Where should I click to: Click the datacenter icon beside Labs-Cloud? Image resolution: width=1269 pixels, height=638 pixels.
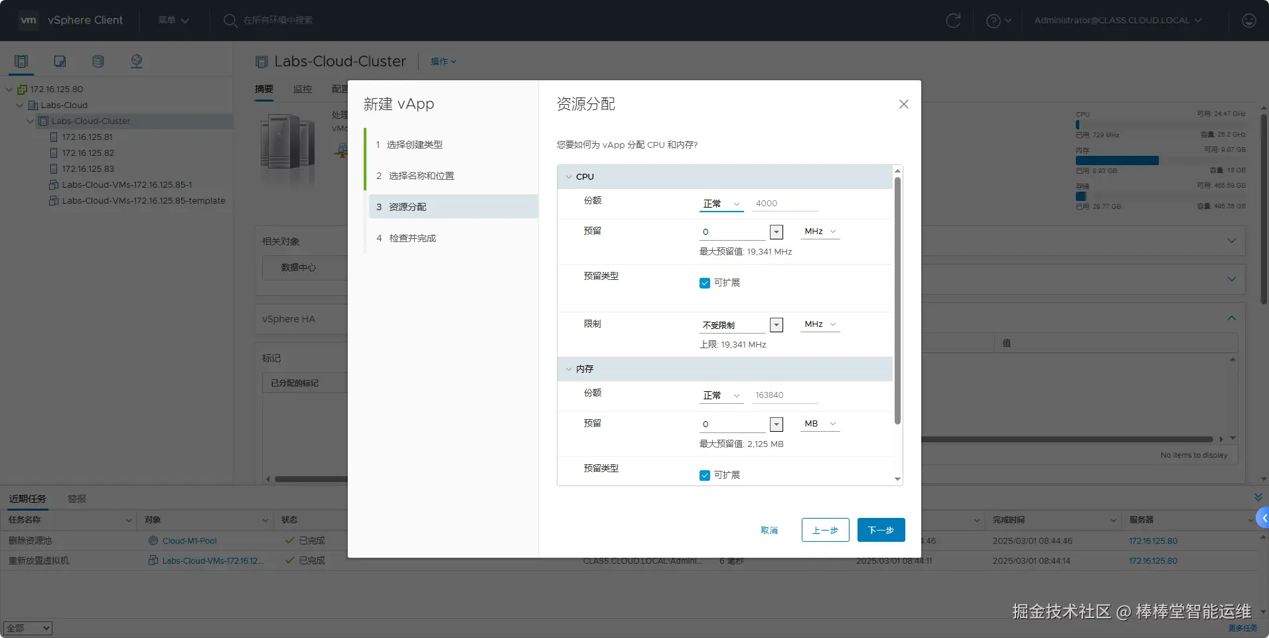click(x=33, y=105)
